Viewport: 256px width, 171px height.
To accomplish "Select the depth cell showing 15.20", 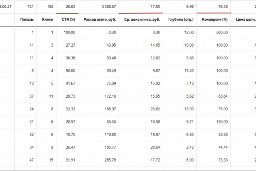I will (x=189, y=71).
